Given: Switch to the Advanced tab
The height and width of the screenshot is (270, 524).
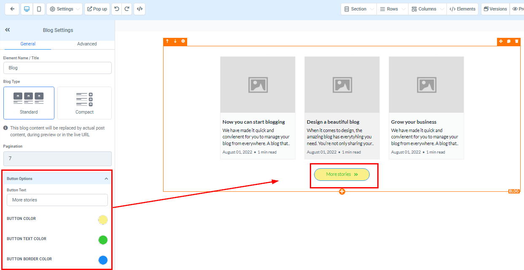Looking at the screenshot, I should 87,44.
